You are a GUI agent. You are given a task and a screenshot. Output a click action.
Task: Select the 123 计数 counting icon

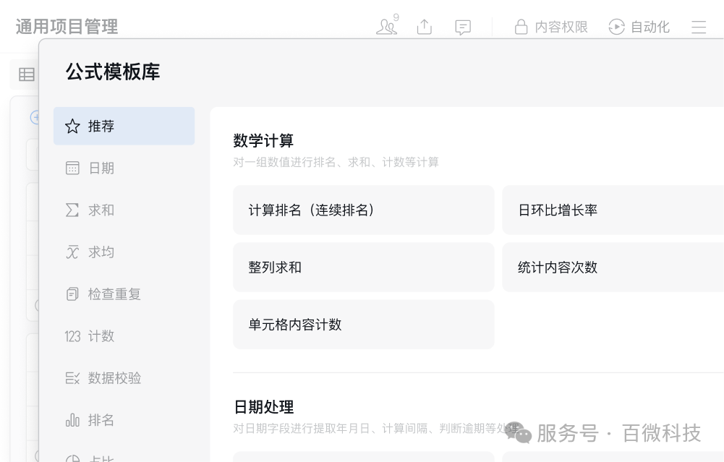pyautogui.click(x=72, y=335)
